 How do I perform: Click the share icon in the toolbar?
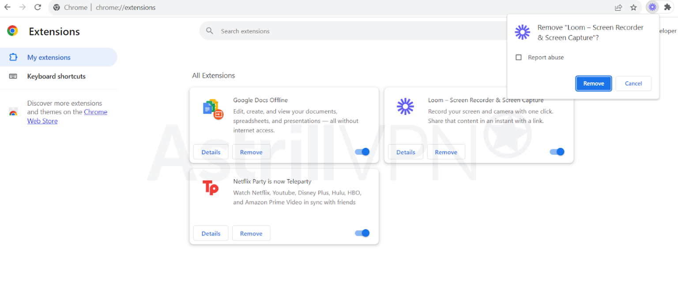618,7
